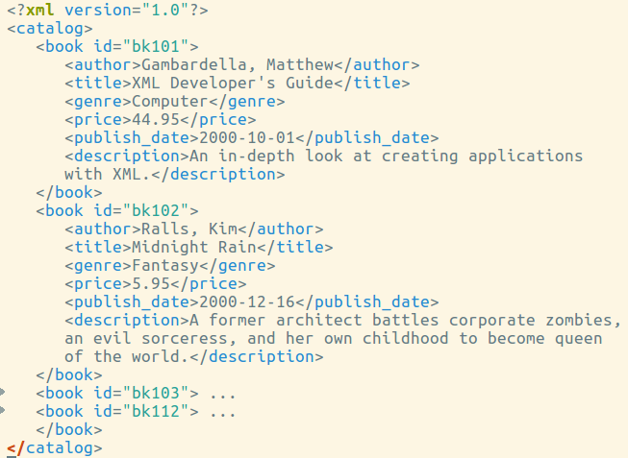Click the closing catalog tag
Image resolution: width=628 pixels, height=458 pixels.
pyautogui.click(x=59, y=447)
